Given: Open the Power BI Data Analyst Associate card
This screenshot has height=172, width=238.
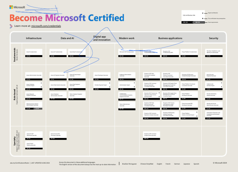Looking at the screenshot, I should 77,76.
